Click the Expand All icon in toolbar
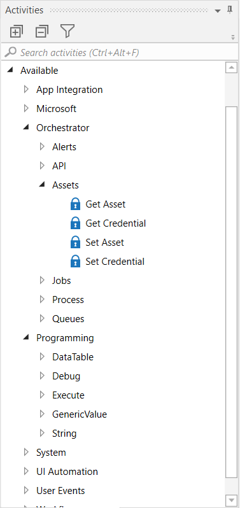 (x=16, y=31)
